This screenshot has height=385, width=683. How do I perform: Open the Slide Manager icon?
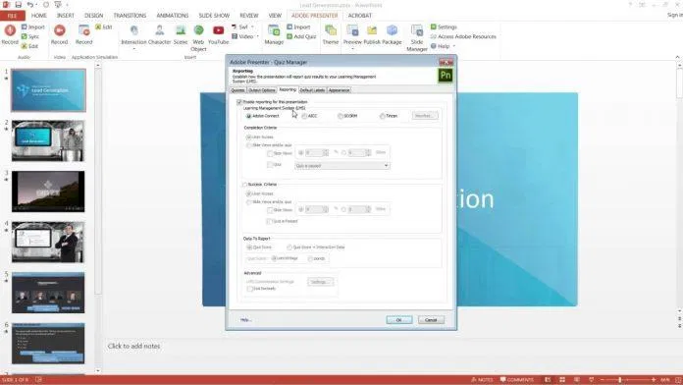click(417, 31)
